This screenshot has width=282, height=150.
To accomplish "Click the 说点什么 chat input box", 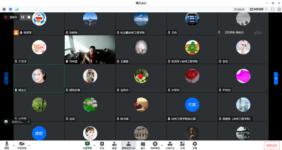I will click(x=18, y=122).
